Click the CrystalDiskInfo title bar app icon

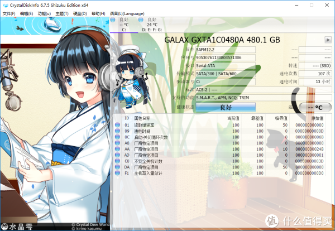coord(6,5)
